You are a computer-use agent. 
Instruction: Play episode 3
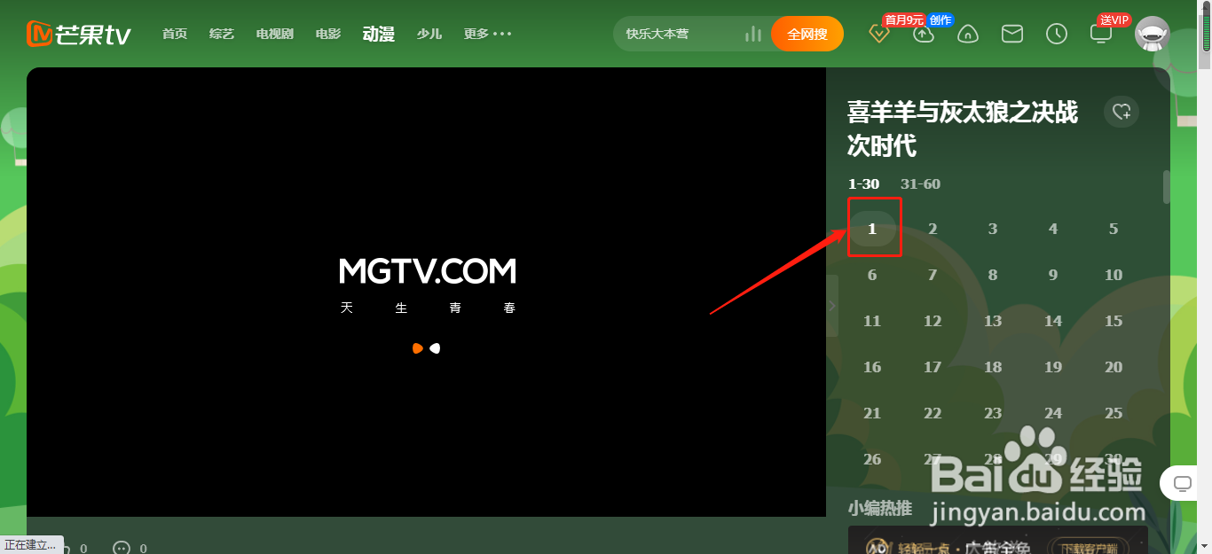(x=993, y=229)
